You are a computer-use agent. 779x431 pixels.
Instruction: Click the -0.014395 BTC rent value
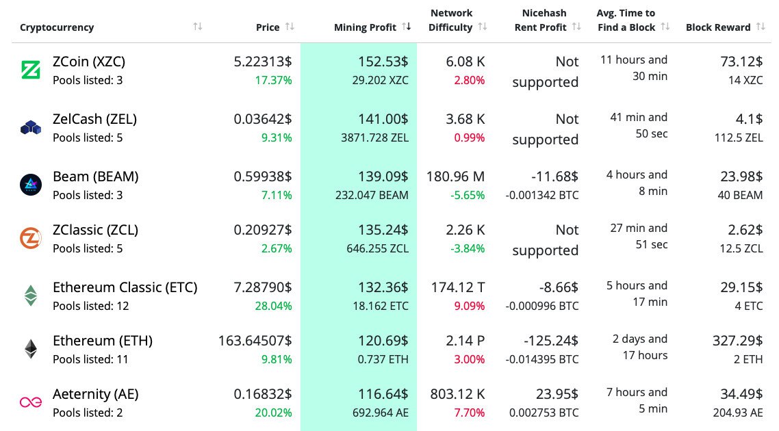[x=542, y=359]
